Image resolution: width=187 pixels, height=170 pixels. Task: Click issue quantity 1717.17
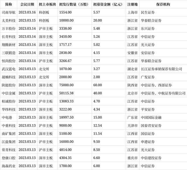[65, 45]
